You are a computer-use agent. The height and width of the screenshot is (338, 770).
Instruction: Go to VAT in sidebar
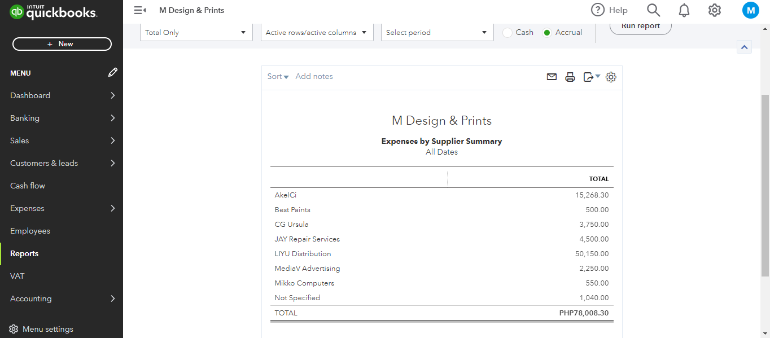click(17, 276)
